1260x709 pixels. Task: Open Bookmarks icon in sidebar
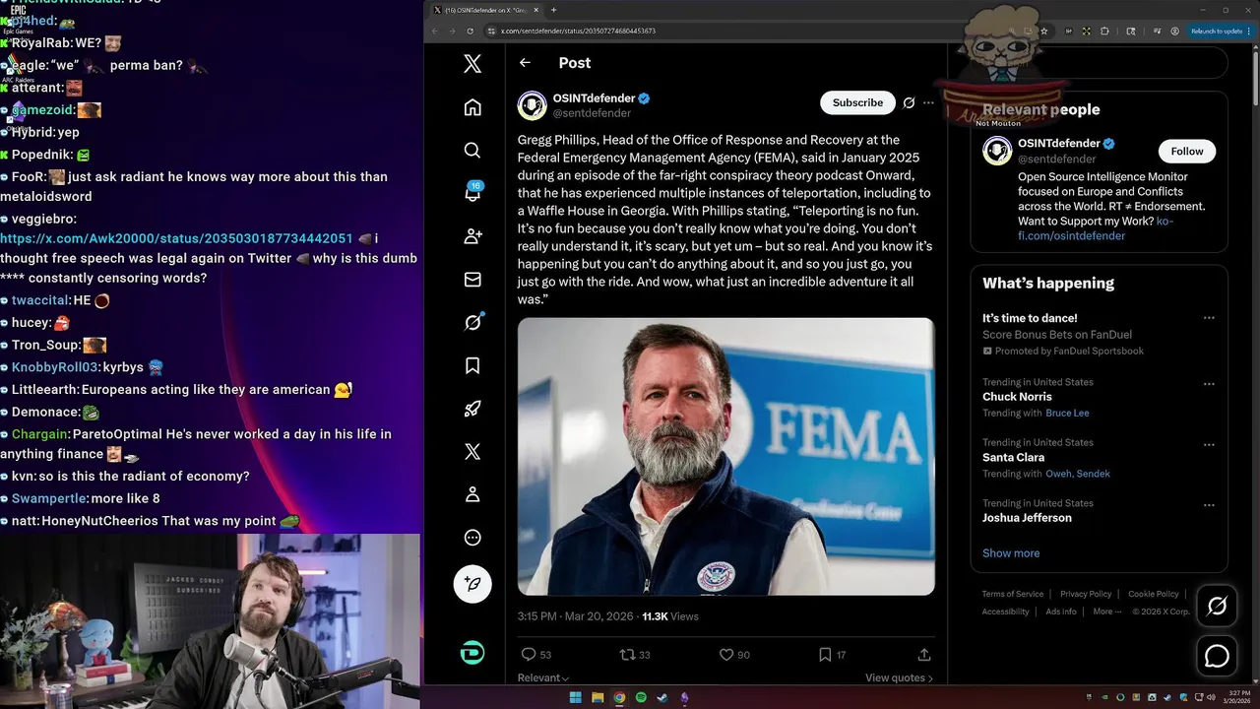click(x=472, y=365)
